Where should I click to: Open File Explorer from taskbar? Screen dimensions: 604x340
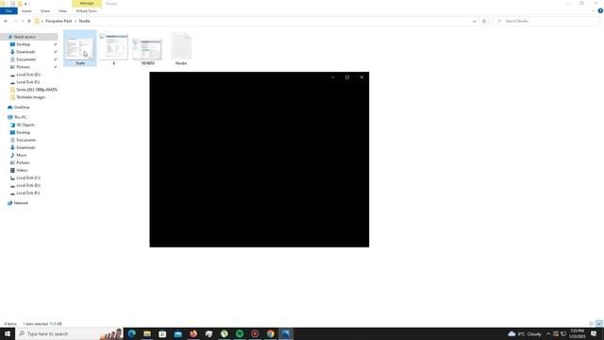pos(147,333)
